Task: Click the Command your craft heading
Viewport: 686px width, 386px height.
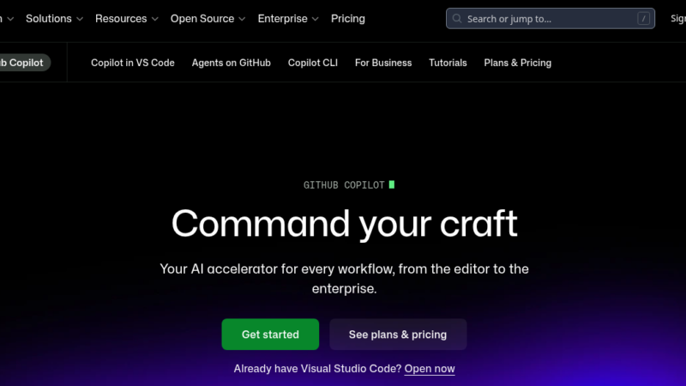Action: [345, 224]
